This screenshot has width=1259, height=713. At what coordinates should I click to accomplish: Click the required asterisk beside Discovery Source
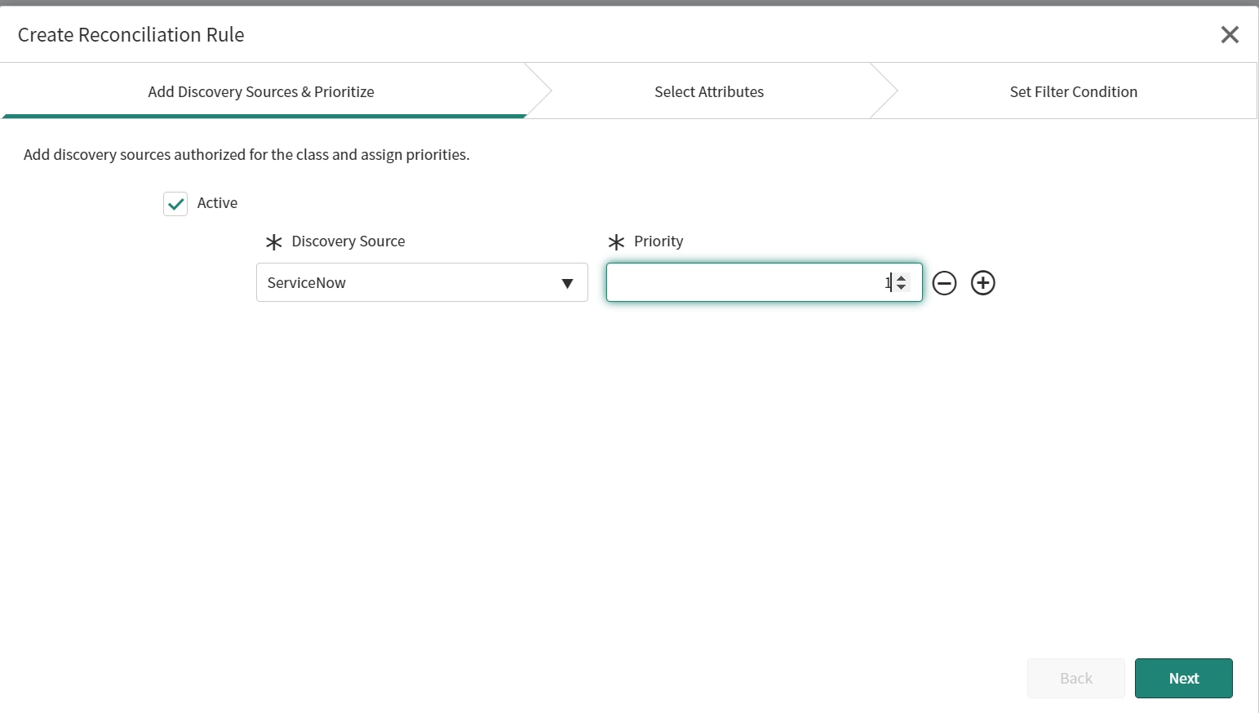tap(273, 241)
